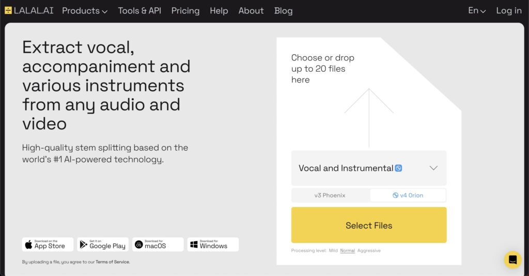Viewport: 529px width, 276px height.
Task: Visit the Blog page
Action: [x=284, y=11]
